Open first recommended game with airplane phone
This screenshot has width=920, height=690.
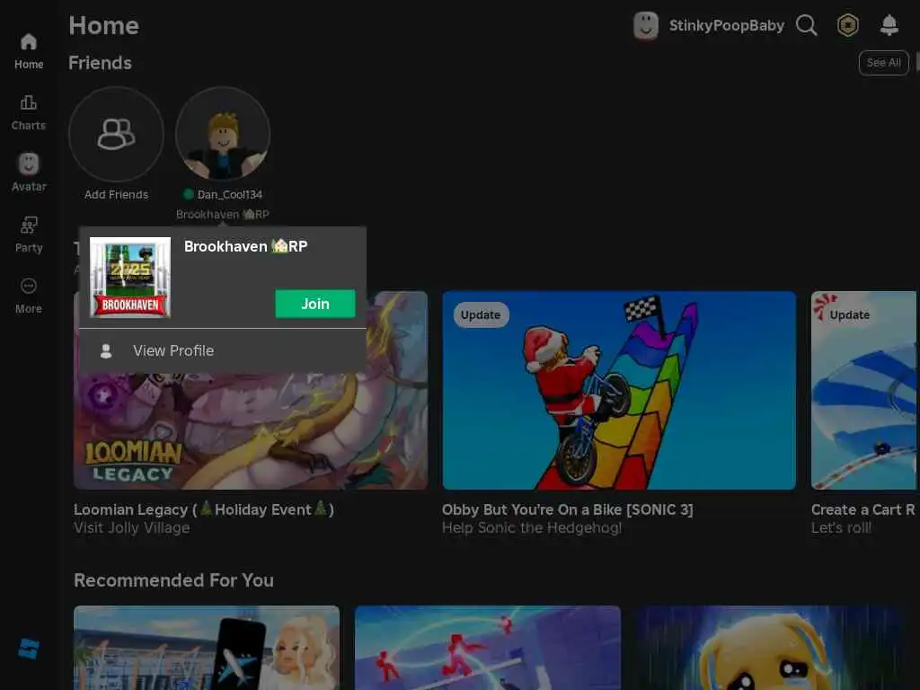tap(207, 648)
